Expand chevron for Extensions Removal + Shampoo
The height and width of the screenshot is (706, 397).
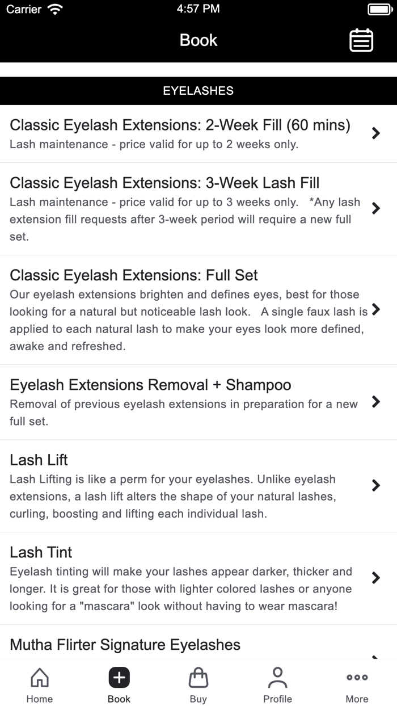tap(375, 402)
